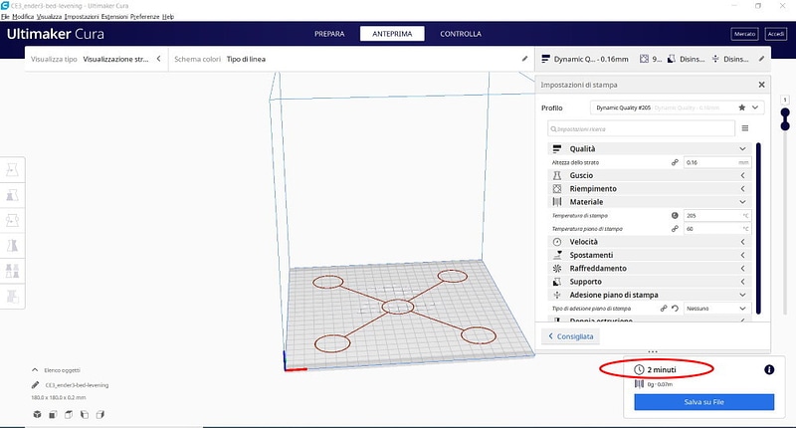Image resolution: width=796 pixels, height=428 pixels.
Task: Switch to the PREPARA stage tab
Action: point(329,34)
